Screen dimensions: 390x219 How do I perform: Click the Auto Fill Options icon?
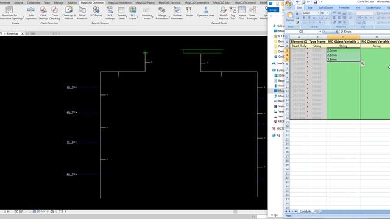click(x=363, y=64)
